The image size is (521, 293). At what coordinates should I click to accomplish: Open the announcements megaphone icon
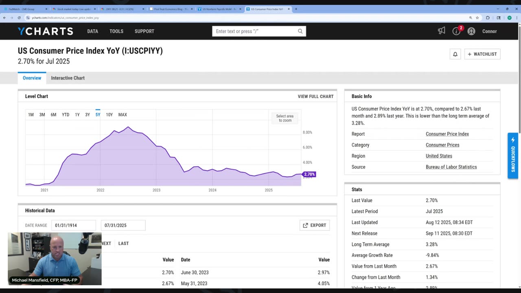(x=441, y=31)
